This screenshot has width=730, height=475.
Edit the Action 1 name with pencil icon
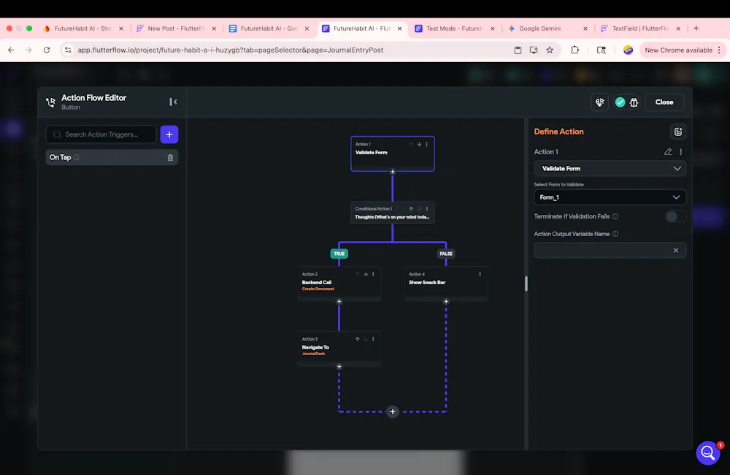point(668,152)
